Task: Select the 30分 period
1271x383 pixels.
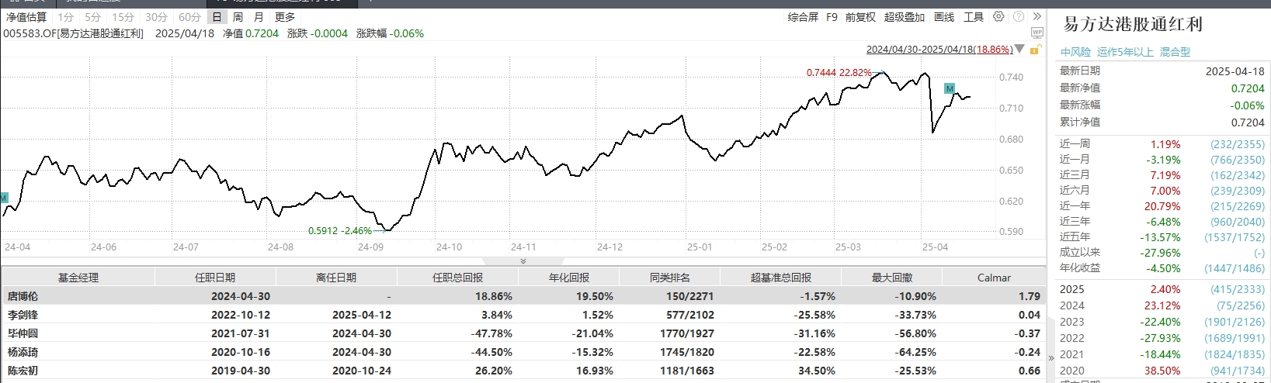Action: (x=156, y=17)
